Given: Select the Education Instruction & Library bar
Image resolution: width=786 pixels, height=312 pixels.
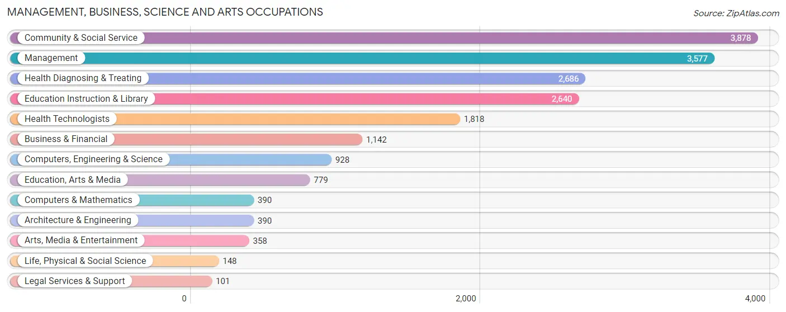Looking at the screenshot, I should [295, 99].
